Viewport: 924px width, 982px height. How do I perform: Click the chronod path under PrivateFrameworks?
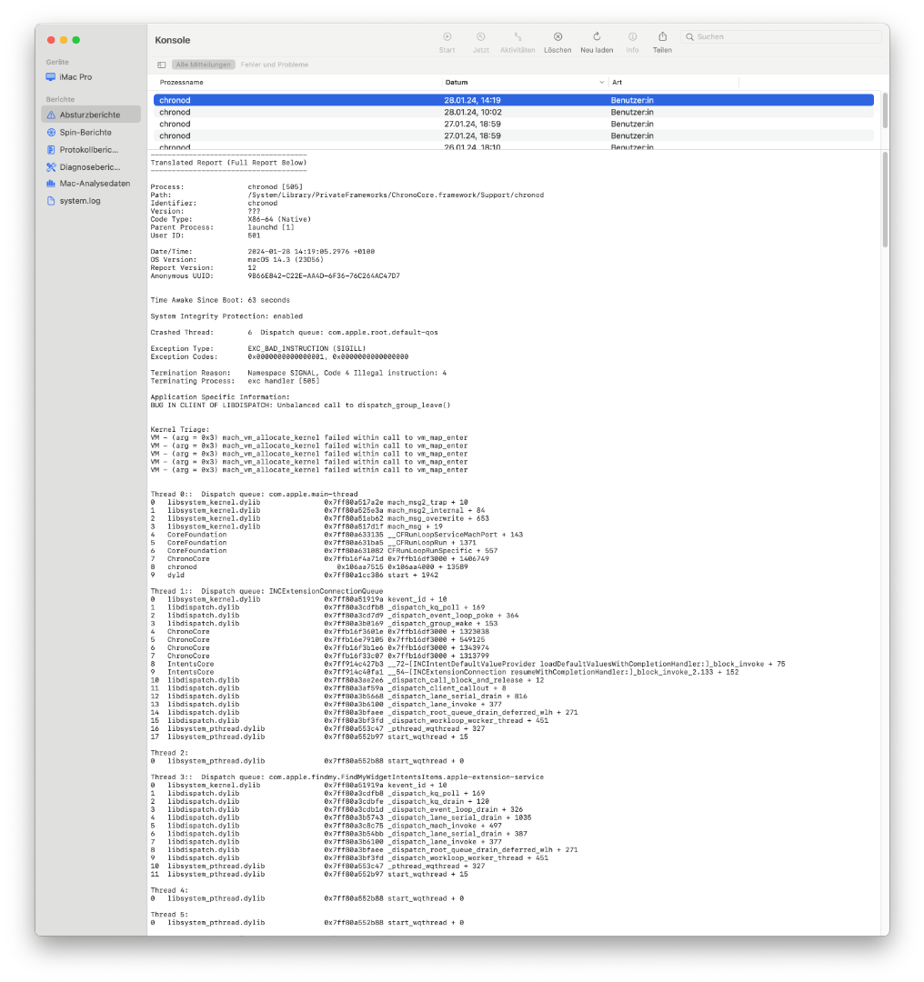[x=396, y=195]
